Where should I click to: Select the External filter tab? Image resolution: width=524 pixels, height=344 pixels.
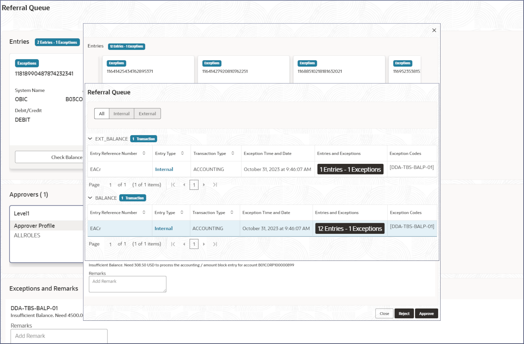[147, 114]
